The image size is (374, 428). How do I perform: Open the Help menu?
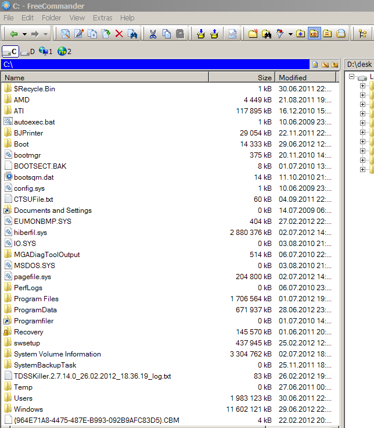click(127, 18)
